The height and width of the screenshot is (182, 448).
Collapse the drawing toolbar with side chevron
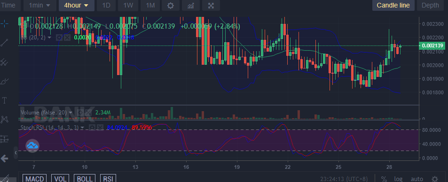coord(16,153)
